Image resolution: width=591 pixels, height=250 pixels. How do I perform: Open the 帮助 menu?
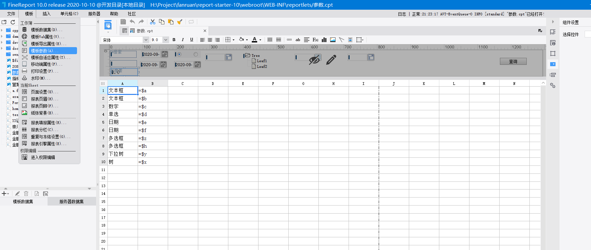click(x=114, y=14)
